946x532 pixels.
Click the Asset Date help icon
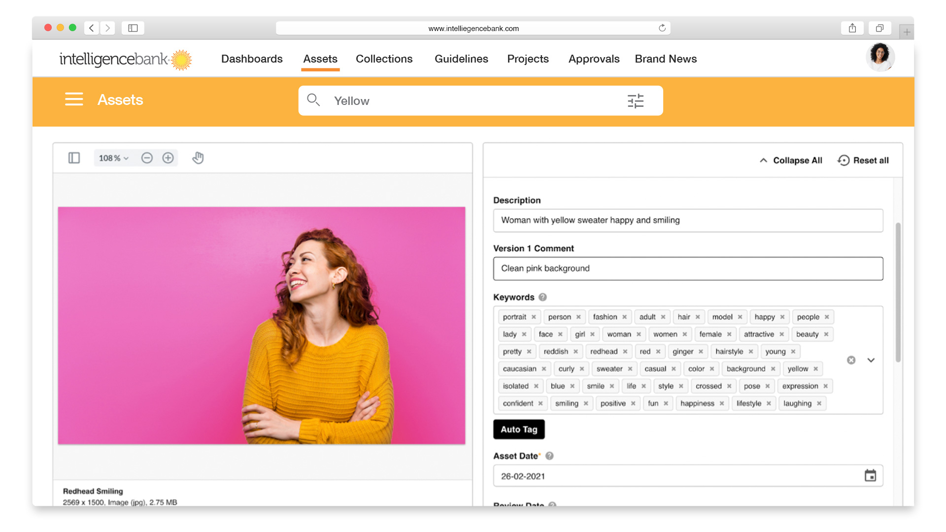click(x=549, y=456)
